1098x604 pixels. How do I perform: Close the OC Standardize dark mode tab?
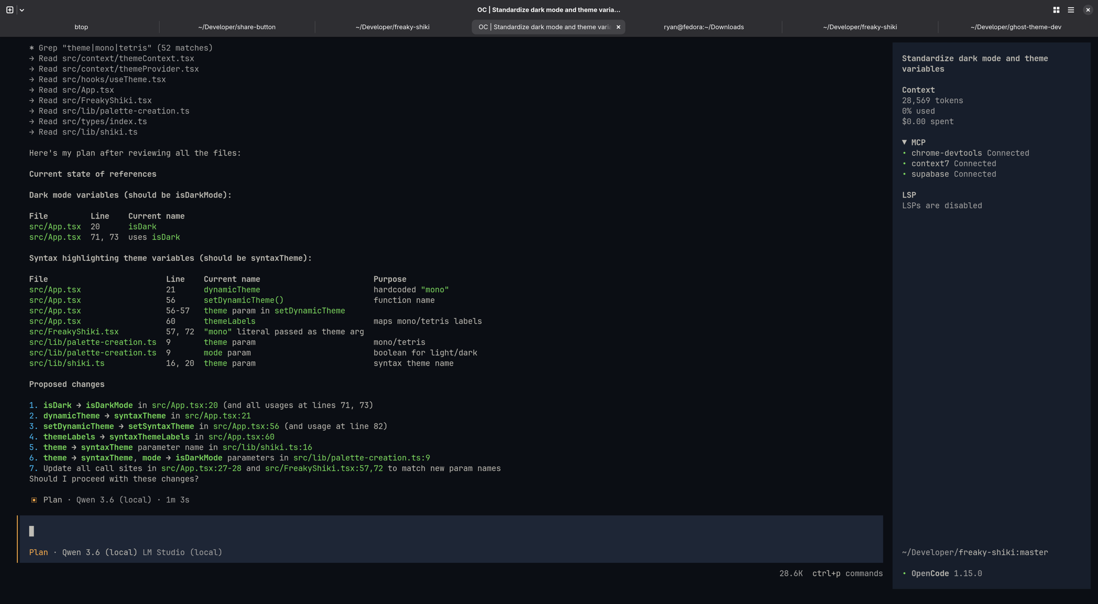coord(618,27)
